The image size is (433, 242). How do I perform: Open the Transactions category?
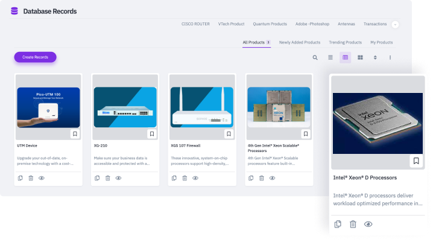[x=375, y=24]
